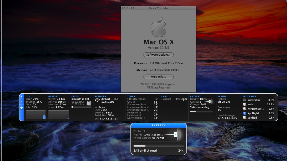Click "2:43 until charged" text
Screen dimensions: 287x161
coord(145,151)
